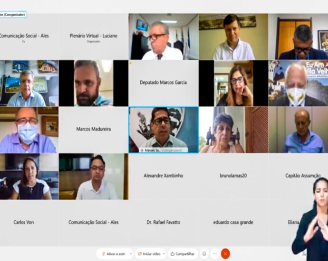The image size is (328, 261).
Task: Click the raised hand icon on Marcos Garcia tile
Action: [x=131, y=63]
